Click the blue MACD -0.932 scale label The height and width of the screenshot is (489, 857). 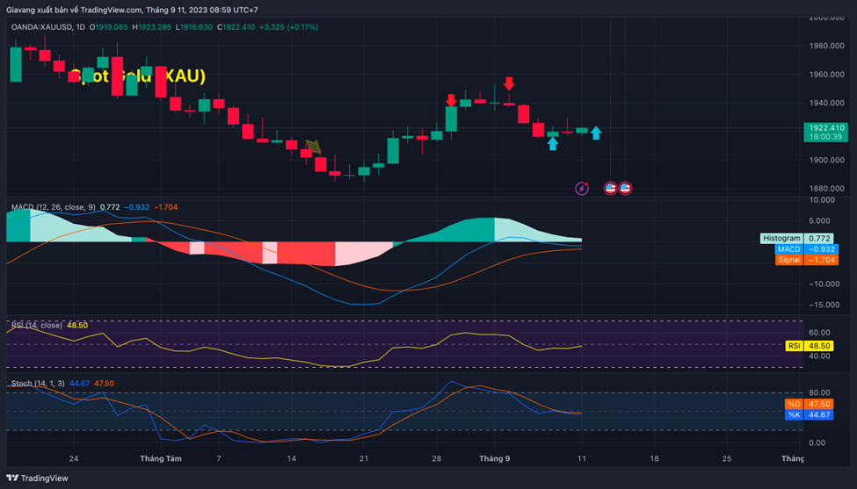pyautogui.click(x=803, y=249)
